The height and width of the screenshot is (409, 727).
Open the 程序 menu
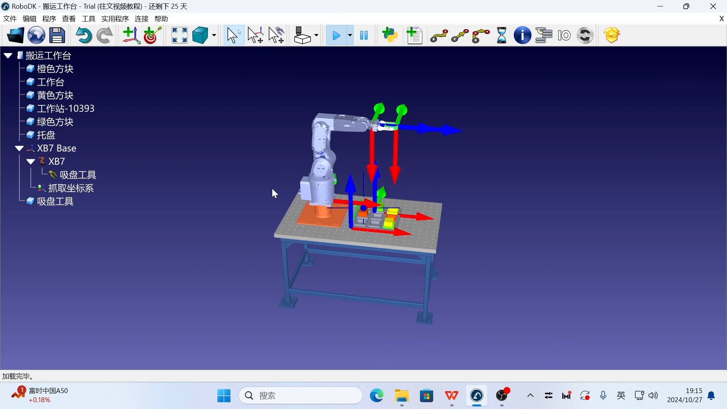49,19
